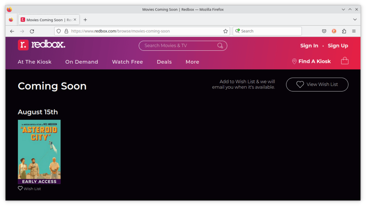Open On Demand menu

click(82, 62)
